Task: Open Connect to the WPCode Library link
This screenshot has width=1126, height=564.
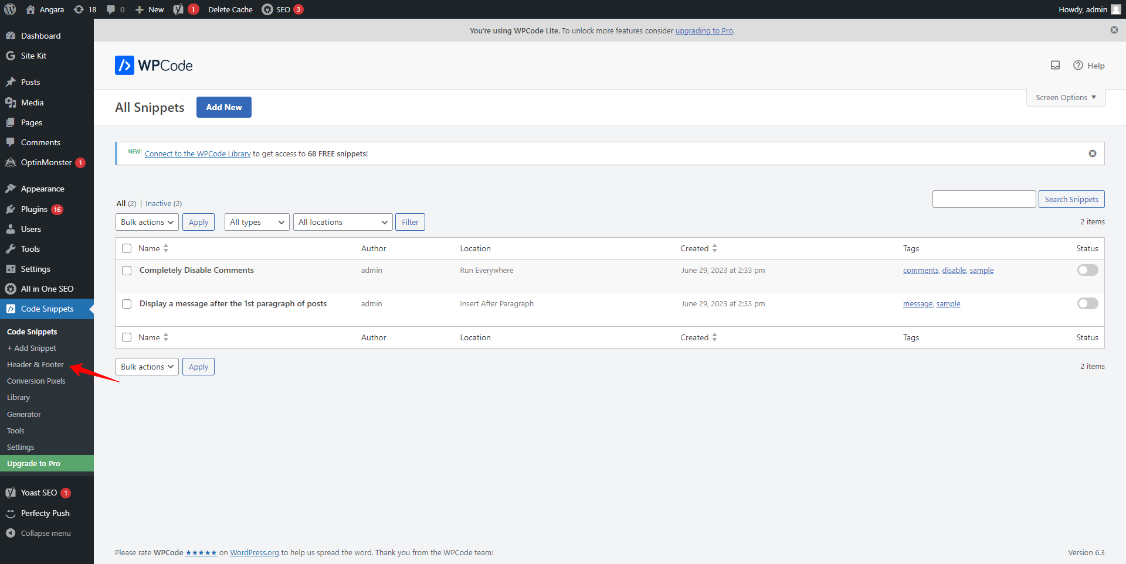Action: coord(198,153)
